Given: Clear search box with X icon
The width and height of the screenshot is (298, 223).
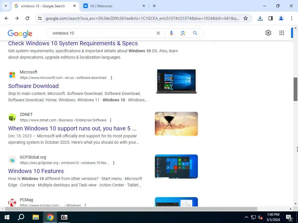Looking at the screenshot, I should pos(158,33).
